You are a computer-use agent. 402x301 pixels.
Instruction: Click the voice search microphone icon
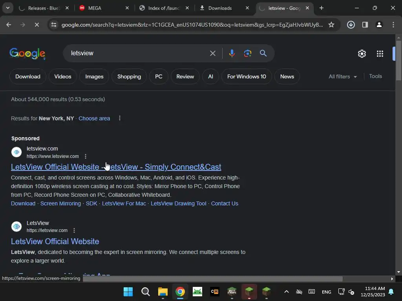coord(232,53)
